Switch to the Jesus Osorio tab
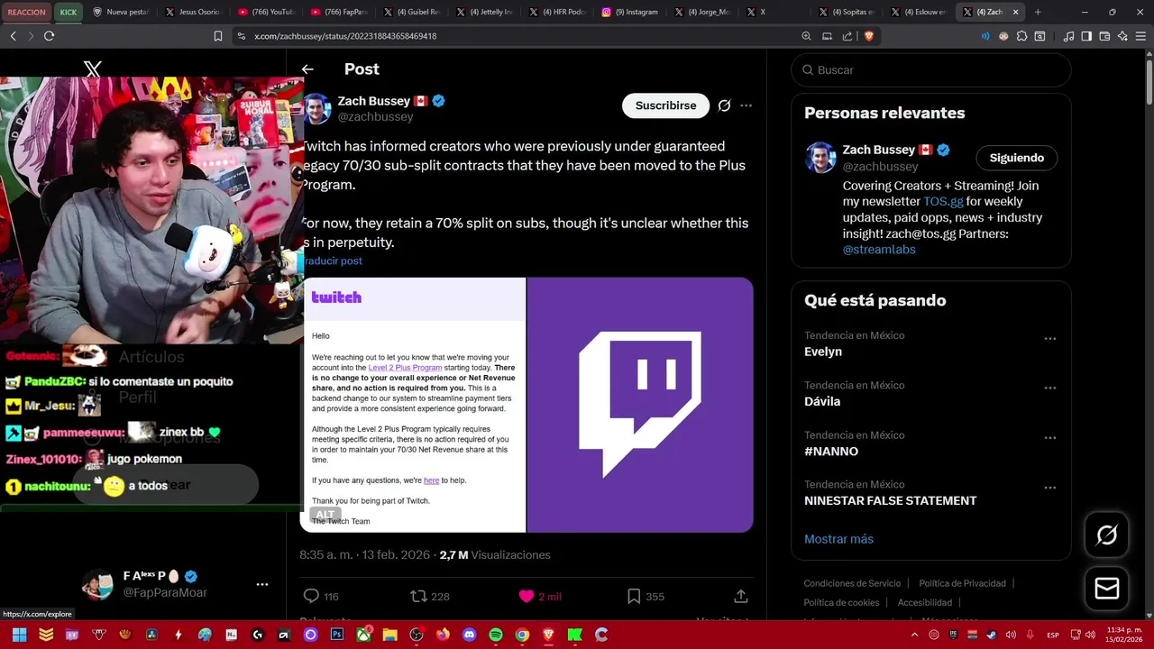The height and width of the screenshot is (649, 1154). 196,12
